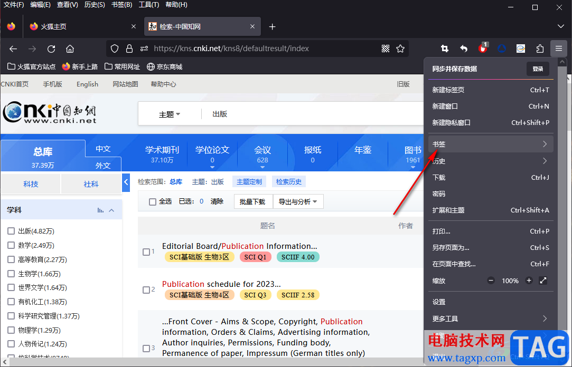Viewport: 572px width, 367px height.
Task: Close the 火狐主页 tab
Action: 134,26
